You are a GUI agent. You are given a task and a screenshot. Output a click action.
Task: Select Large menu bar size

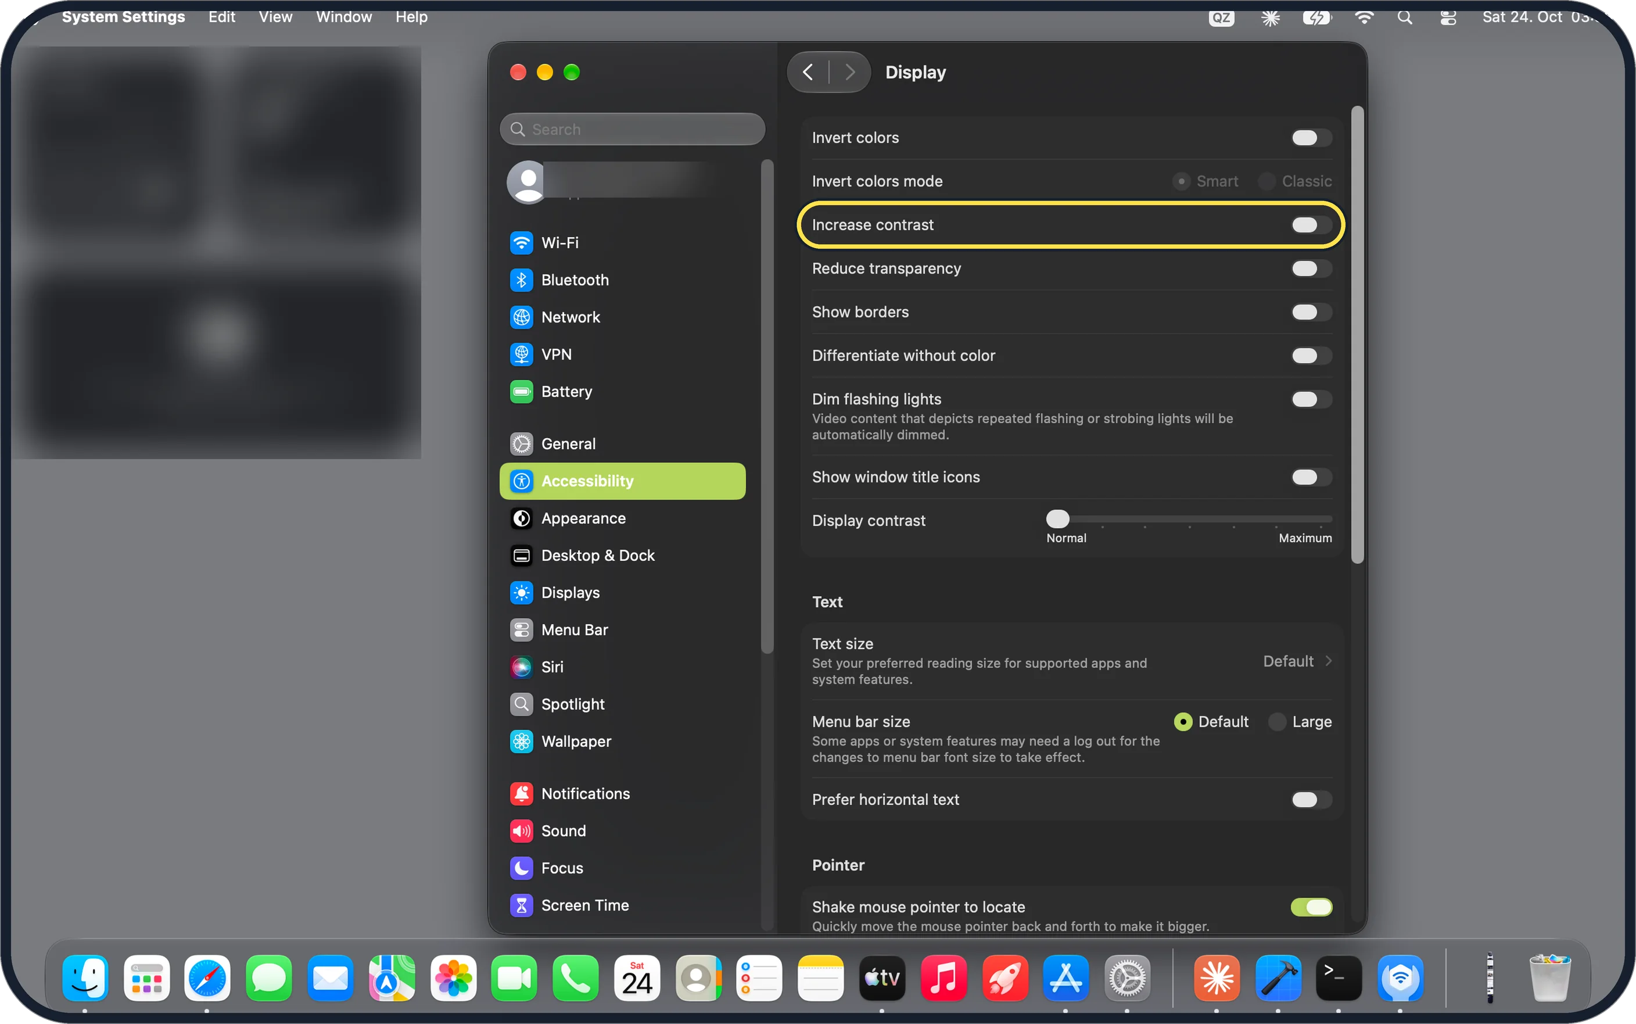1278,722
